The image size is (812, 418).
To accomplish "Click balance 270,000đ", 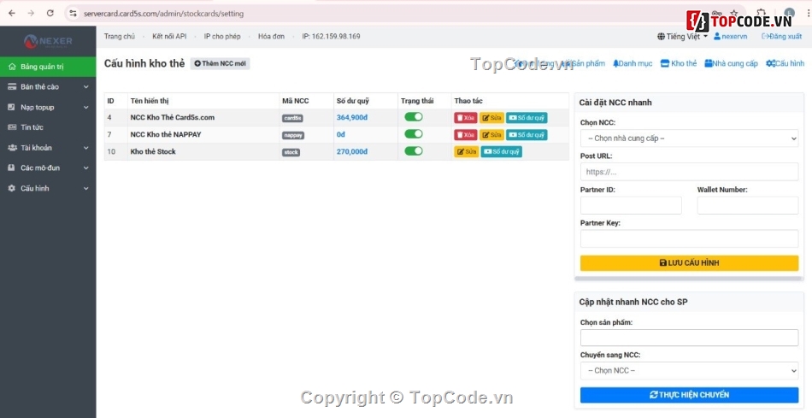I will pos(352,152).
